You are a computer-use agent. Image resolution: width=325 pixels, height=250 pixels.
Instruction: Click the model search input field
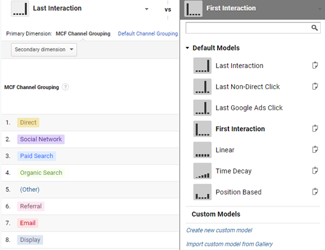(x=248, y=28)
